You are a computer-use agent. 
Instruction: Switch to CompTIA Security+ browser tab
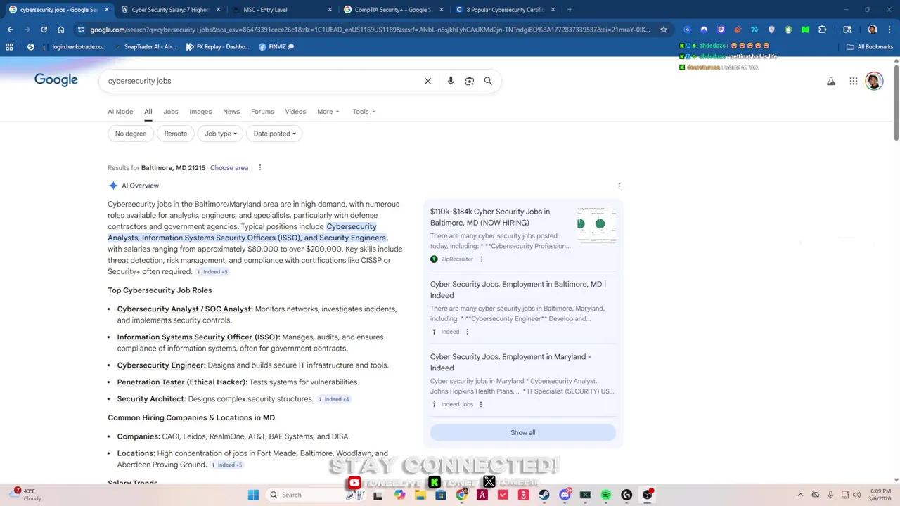394,10
